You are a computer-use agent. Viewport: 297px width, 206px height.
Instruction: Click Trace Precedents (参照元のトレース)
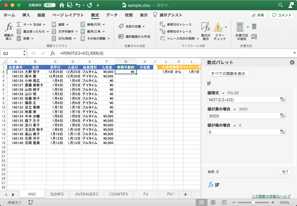[x=176, y=24]
